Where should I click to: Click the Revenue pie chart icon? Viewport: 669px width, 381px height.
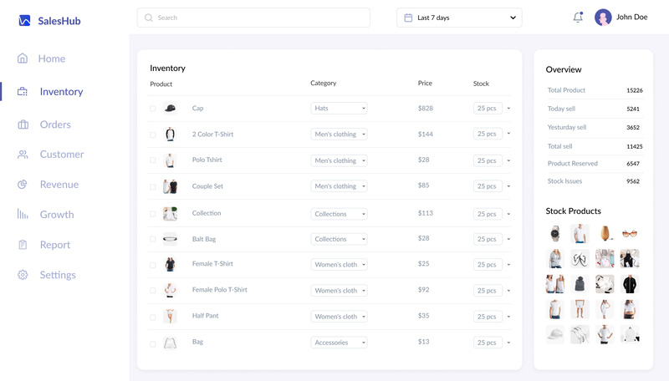click(23, 185)
